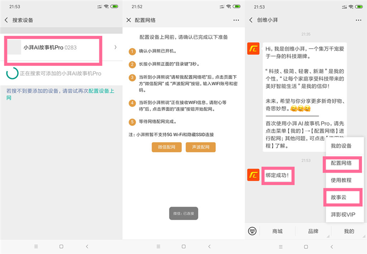Tap the 等待网络配网完成 step text
Image resolution: width=367 pixels, height=254 pixels.
(x=158, y=122)
